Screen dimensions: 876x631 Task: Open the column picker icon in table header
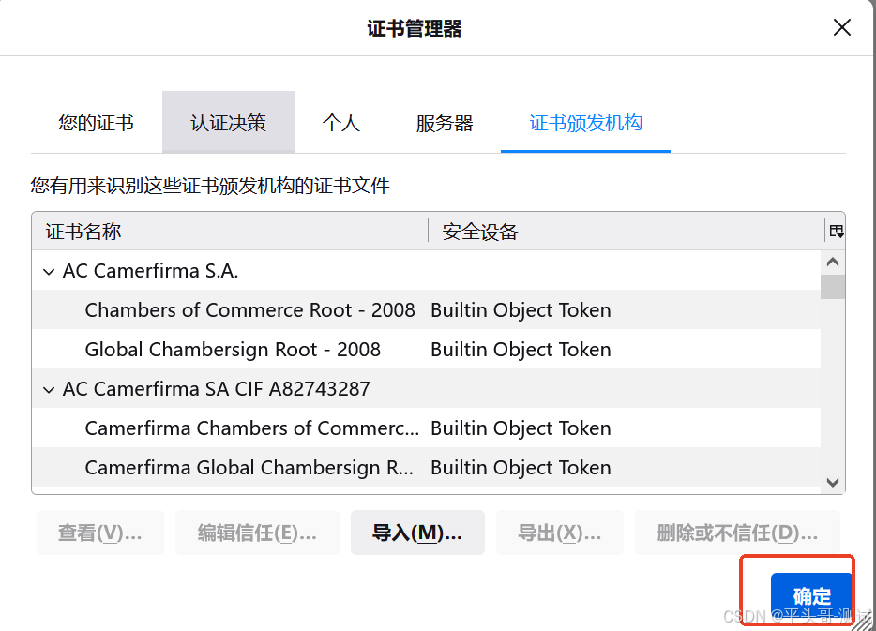pos(836,231)
